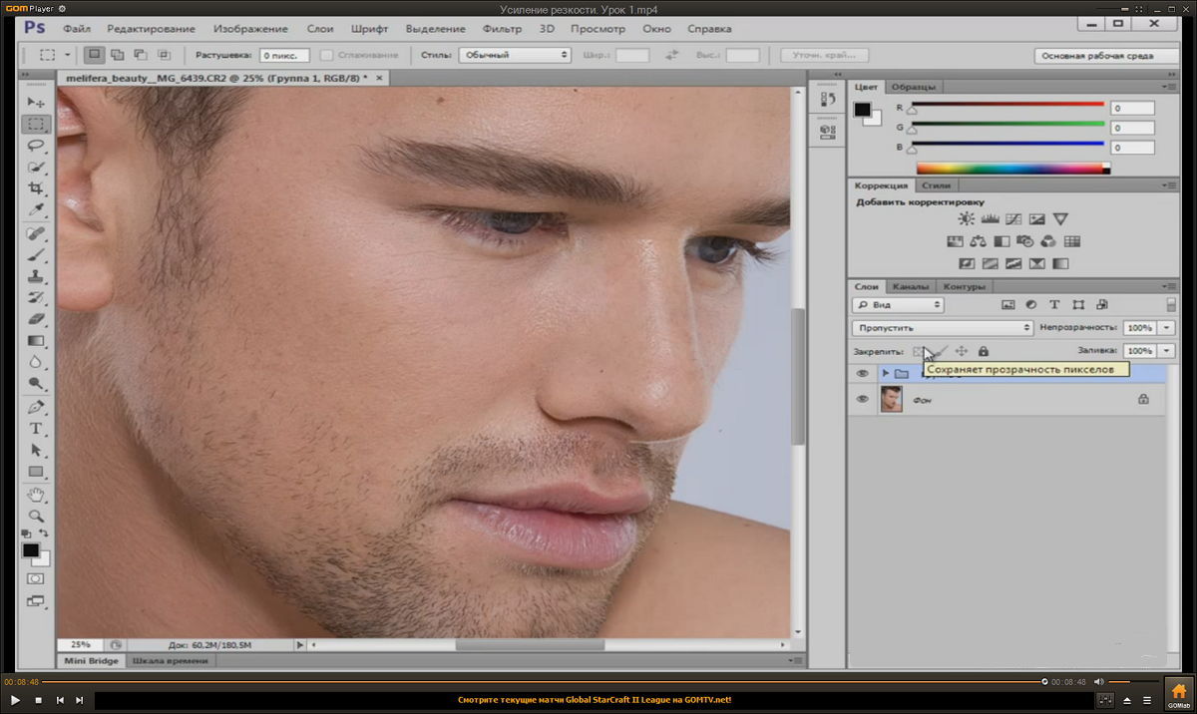Choose the Horizontal Type tool
The width and height of the screenshot is (1197, 714).
(36, 428)
